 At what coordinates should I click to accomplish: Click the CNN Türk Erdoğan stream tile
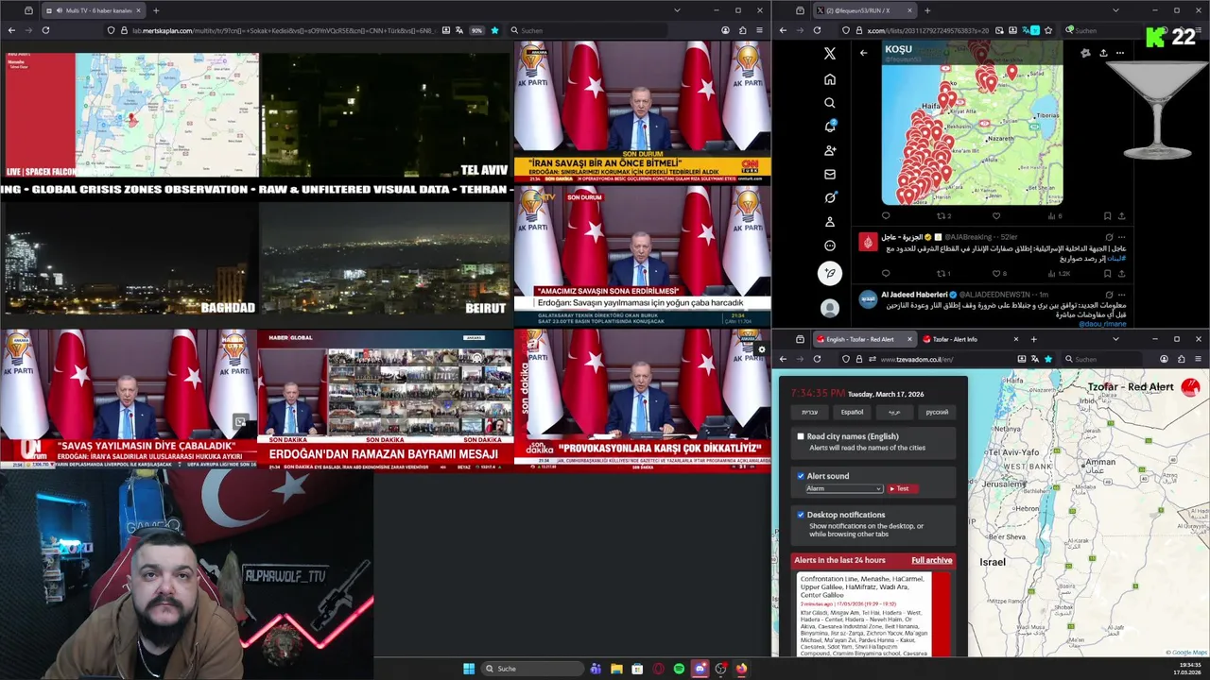[x=642, y=111]
